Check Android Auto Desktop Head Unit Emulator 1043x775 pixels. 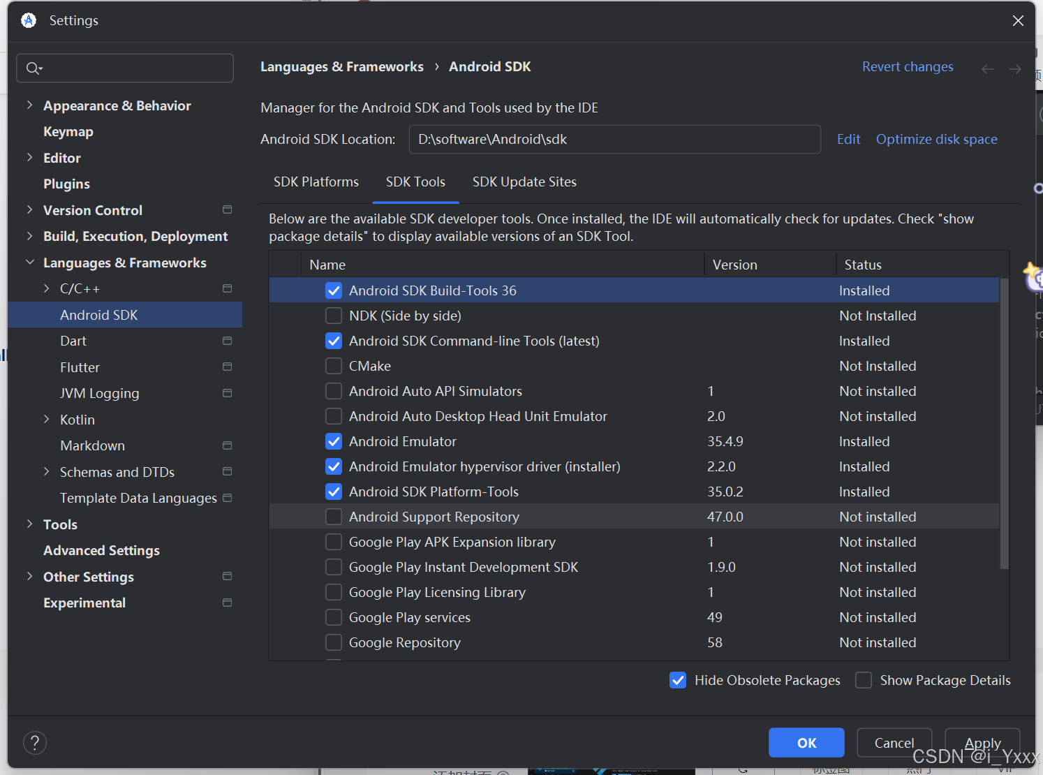(x=334, y=416)
